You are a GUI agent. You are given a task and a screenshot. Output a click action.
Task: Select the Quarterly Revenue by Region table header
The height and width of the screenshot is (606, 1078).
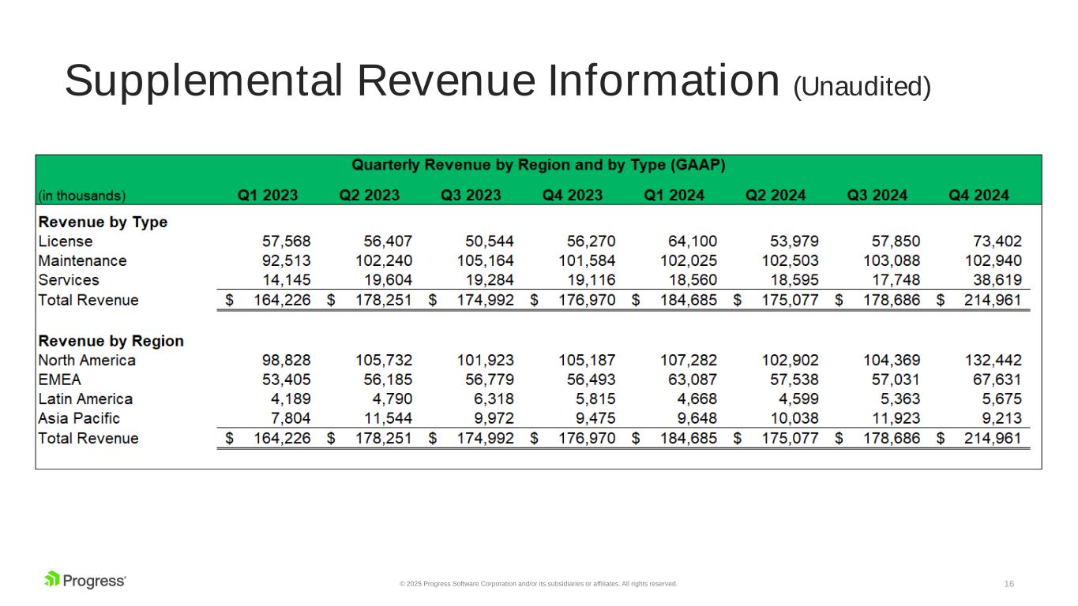tap(538, 166)
